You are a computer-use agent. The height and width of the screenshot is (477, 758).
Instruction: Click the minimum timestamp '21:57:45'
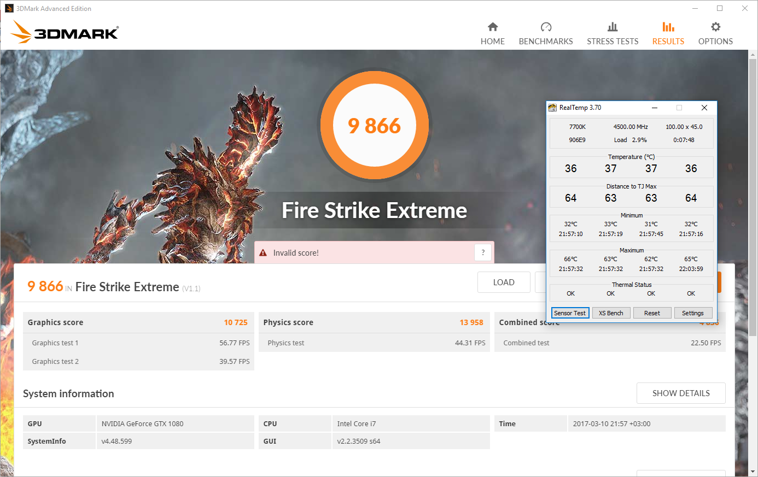[x=651, y=234]
